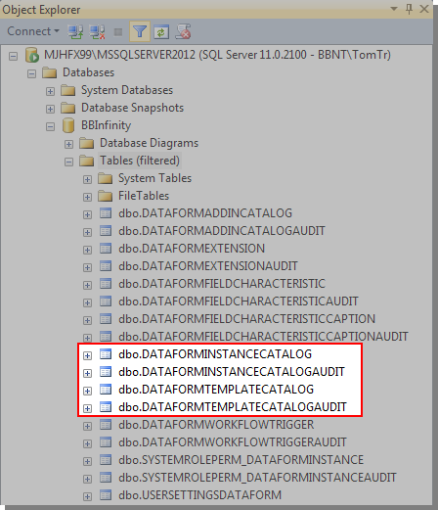Expand the dbo.DATAFORMTEMPLATECATALOGAUDIT table
The height and width of the screenshot is (510, 438).
(87, 408)
